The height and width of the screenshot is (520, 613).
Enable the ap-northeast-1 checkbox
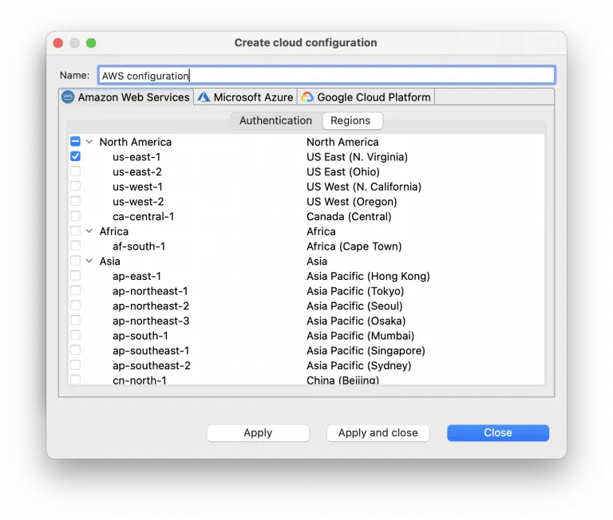pyautogui.click(x=76, y=290)
